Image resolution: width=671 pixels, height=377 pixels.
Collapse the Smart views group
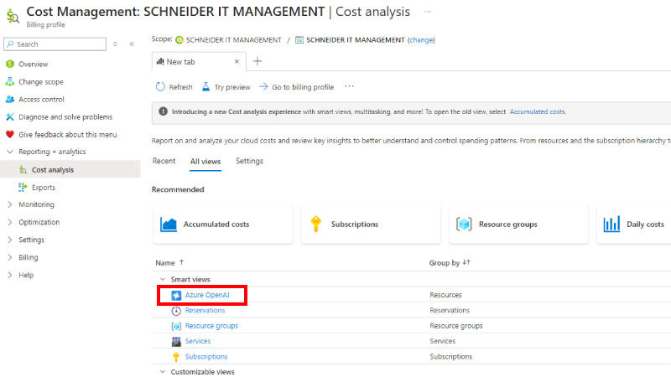163,279
